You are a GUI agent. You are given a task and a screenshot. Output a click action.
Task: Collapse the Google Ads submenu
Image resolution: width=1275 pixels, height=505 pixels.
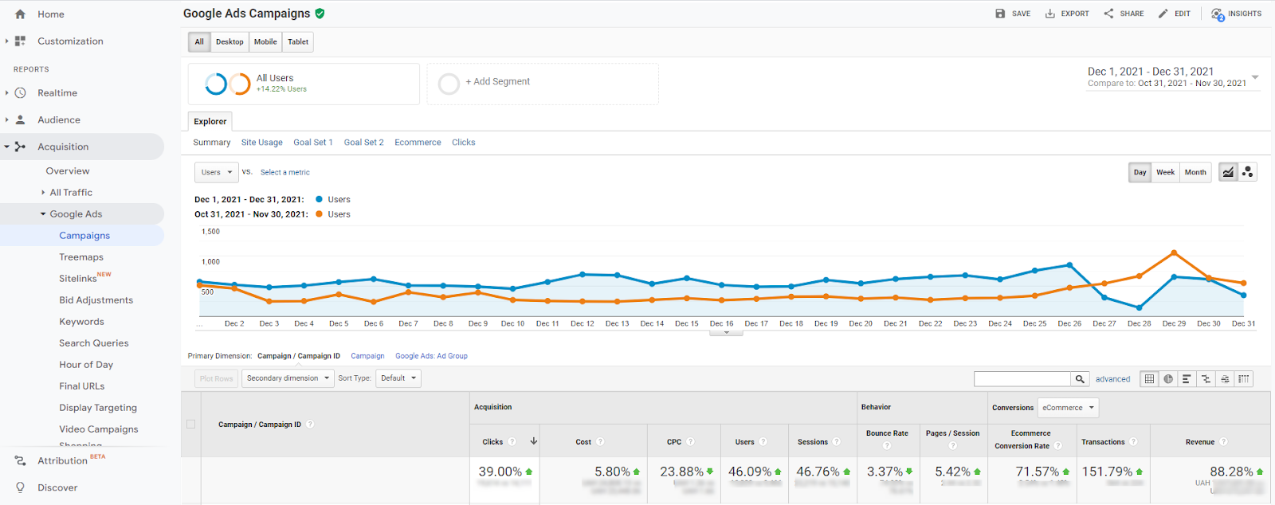pos(43,214)
